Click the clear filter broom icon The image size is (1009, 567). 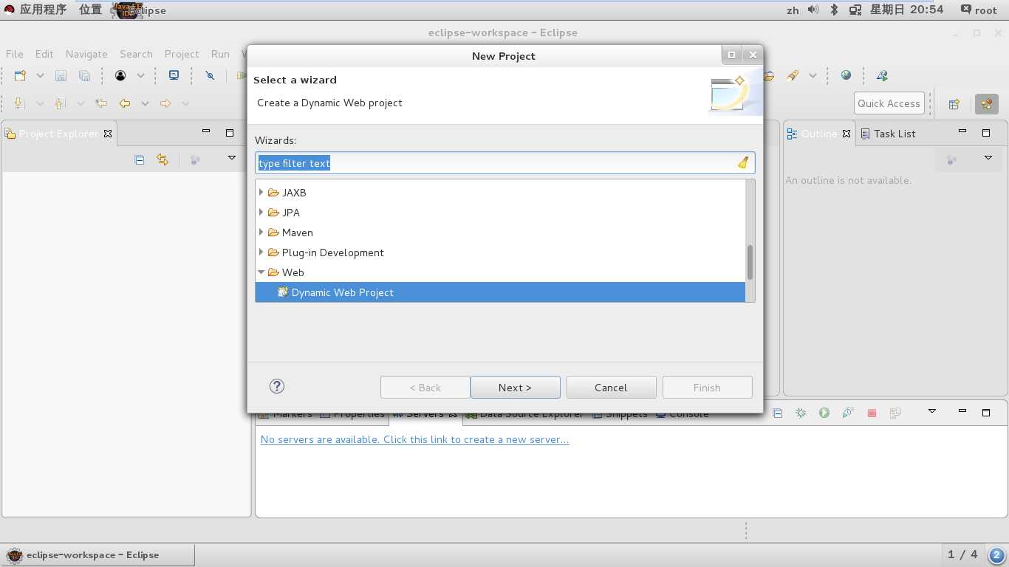click(743, 163)
